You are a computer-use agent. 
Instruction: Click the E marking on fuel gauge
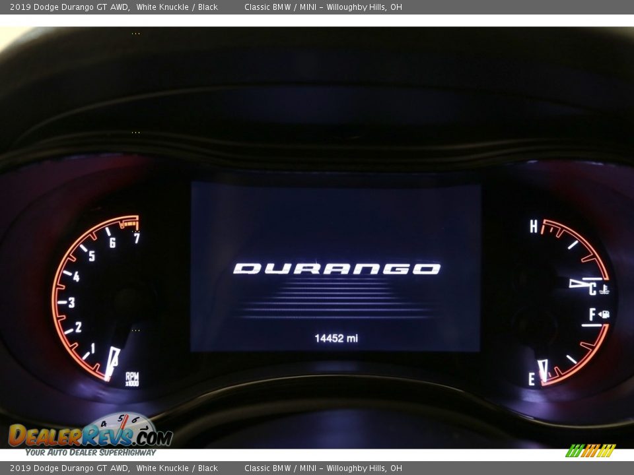532,379
